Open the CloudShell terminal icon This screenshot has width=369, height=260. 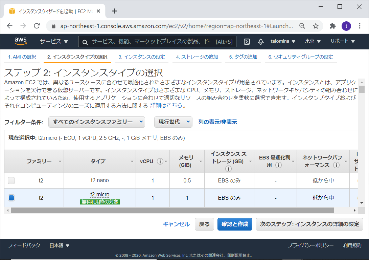click(247, 42)
